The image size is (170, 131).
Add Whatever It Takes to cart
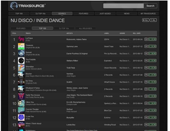152,89
